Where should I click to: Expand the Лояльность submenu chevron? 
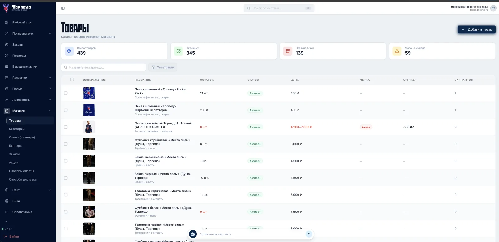coord(50,100)
